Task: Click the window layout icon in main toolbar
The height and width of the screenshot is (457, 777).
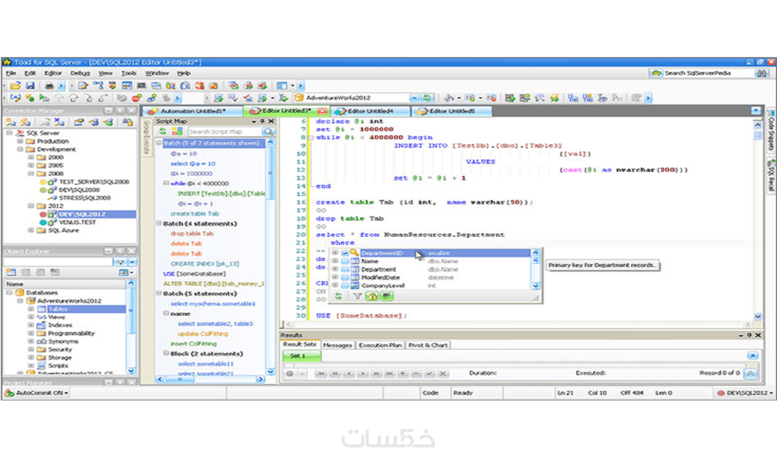Action: 282,85
